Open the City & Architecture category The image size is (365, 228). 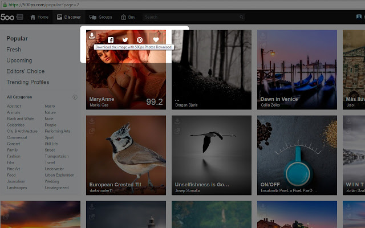click(x=22, y=131)
